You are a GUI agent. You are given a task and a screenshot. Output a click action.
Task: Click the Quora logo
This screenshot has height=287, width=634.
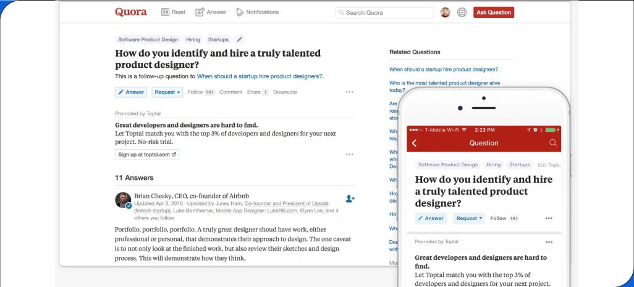tap(131, 12)
